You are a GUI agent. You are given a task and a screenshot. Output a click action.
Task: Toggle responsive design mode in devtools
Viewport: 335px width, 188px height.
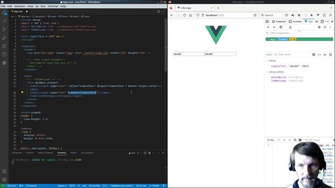(x=322, y=21)
